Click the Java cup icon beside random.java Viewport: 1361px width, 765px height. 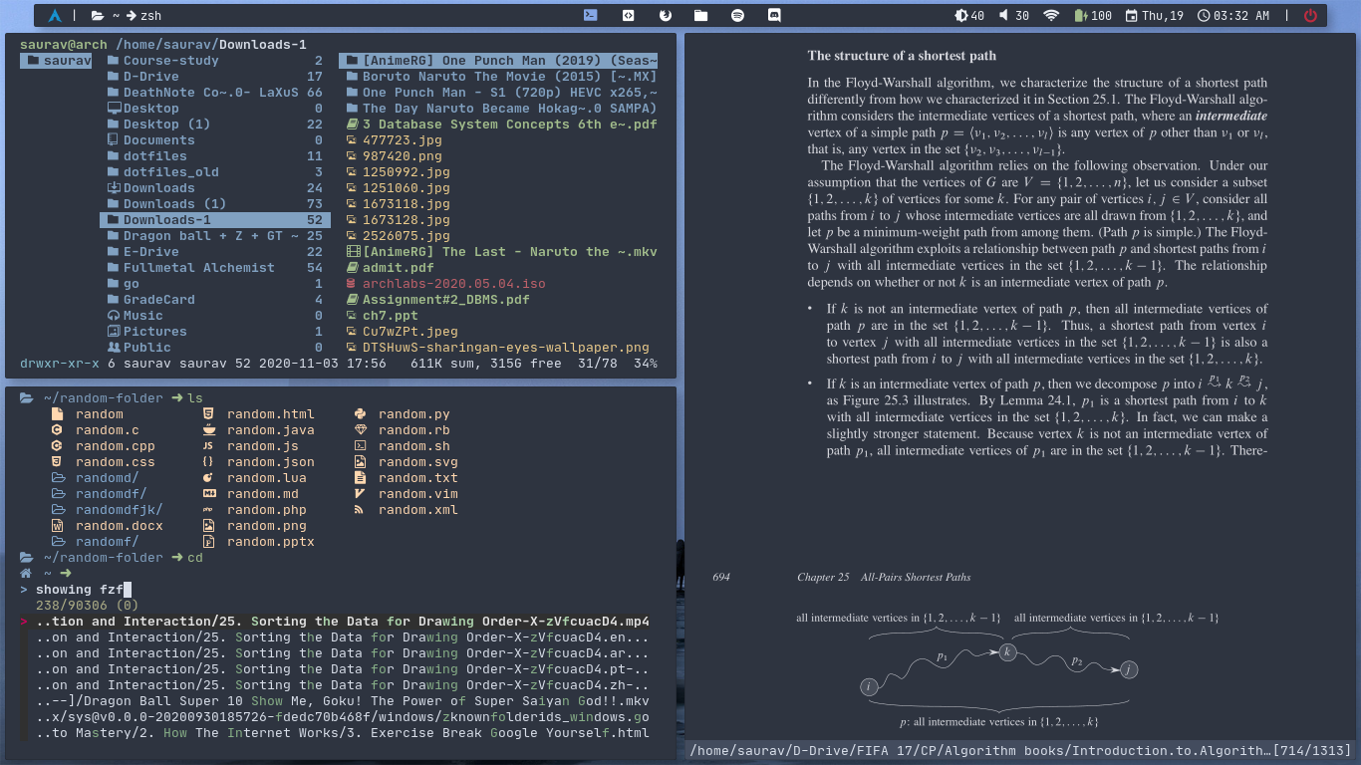(208, 430)
